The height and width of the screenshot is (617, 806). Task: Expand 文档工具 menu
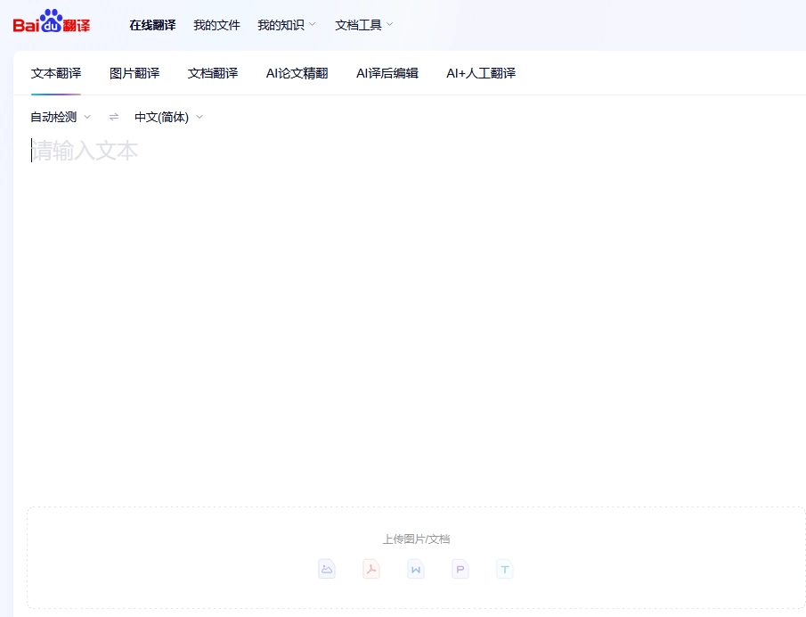pyautogui.click(x=364, y=25)
